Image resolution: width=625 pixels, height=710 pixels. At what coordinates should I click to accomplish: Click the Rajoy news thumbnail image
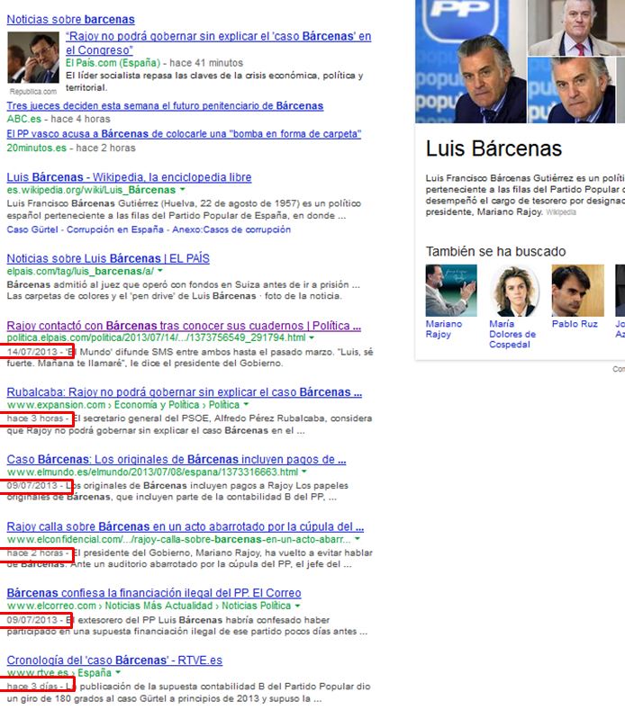(x=33, y=58)
